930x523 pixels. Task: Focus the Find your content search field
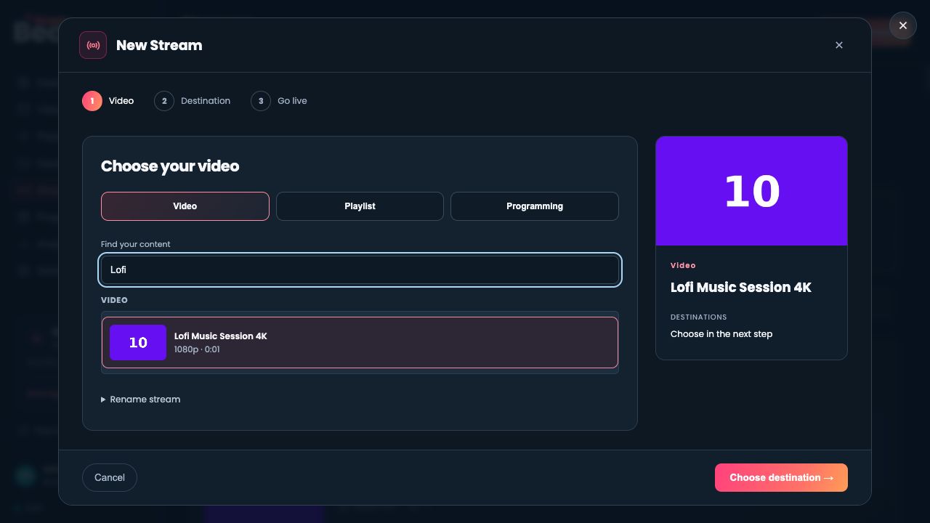point(360,269)
